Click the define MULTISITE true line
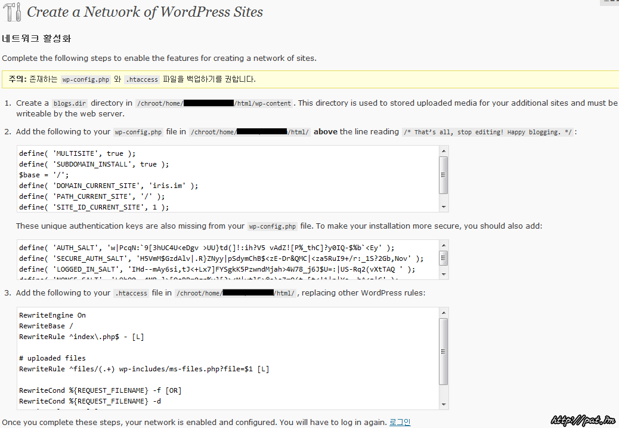Image resolution: width=619 pixels, height=428 pixels. (78, 153)
